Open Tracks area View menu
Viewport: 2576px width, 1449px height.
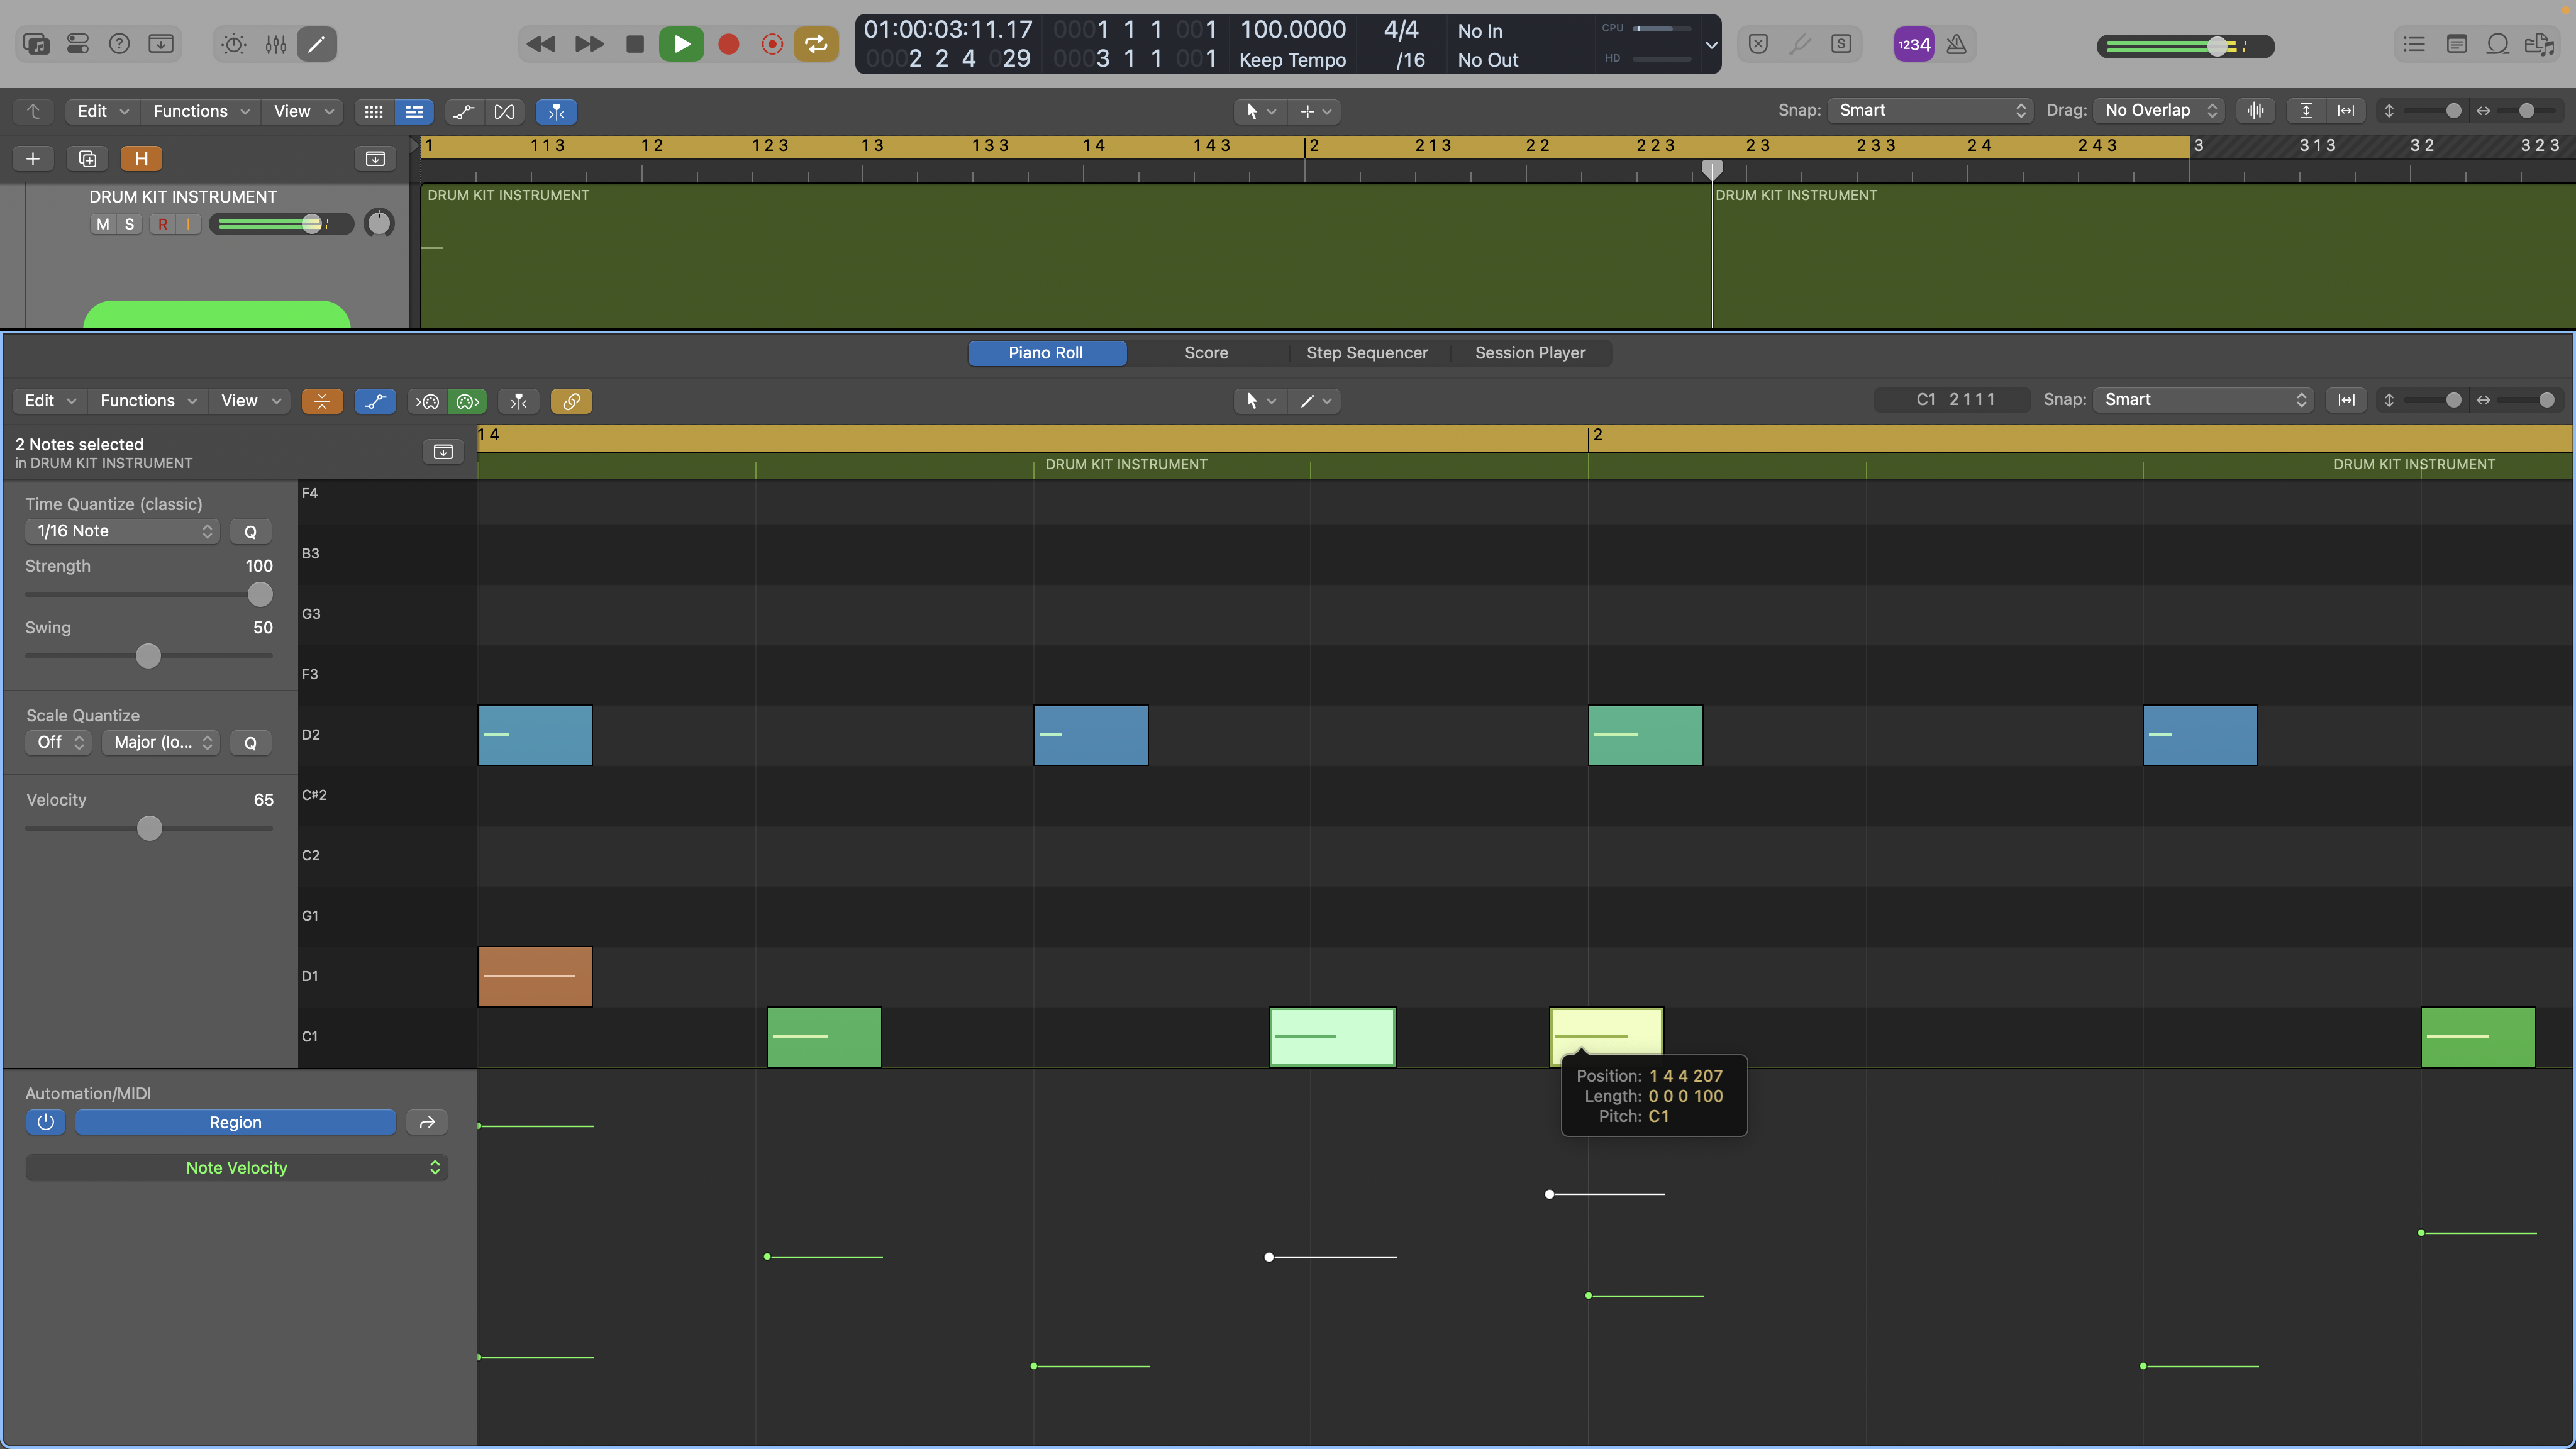click(x=303, y=111)
